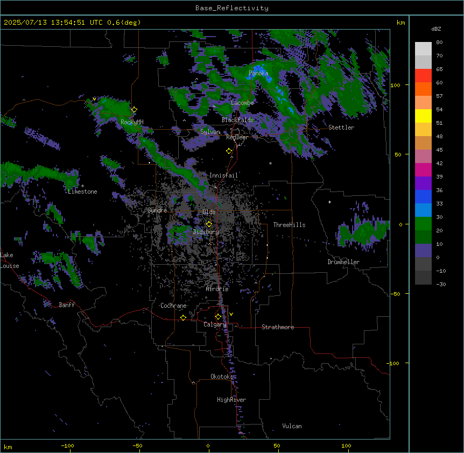Choose the bright green 20-30 dBZ swatch
Screen dimensions: 464x453
click(423, 224)
